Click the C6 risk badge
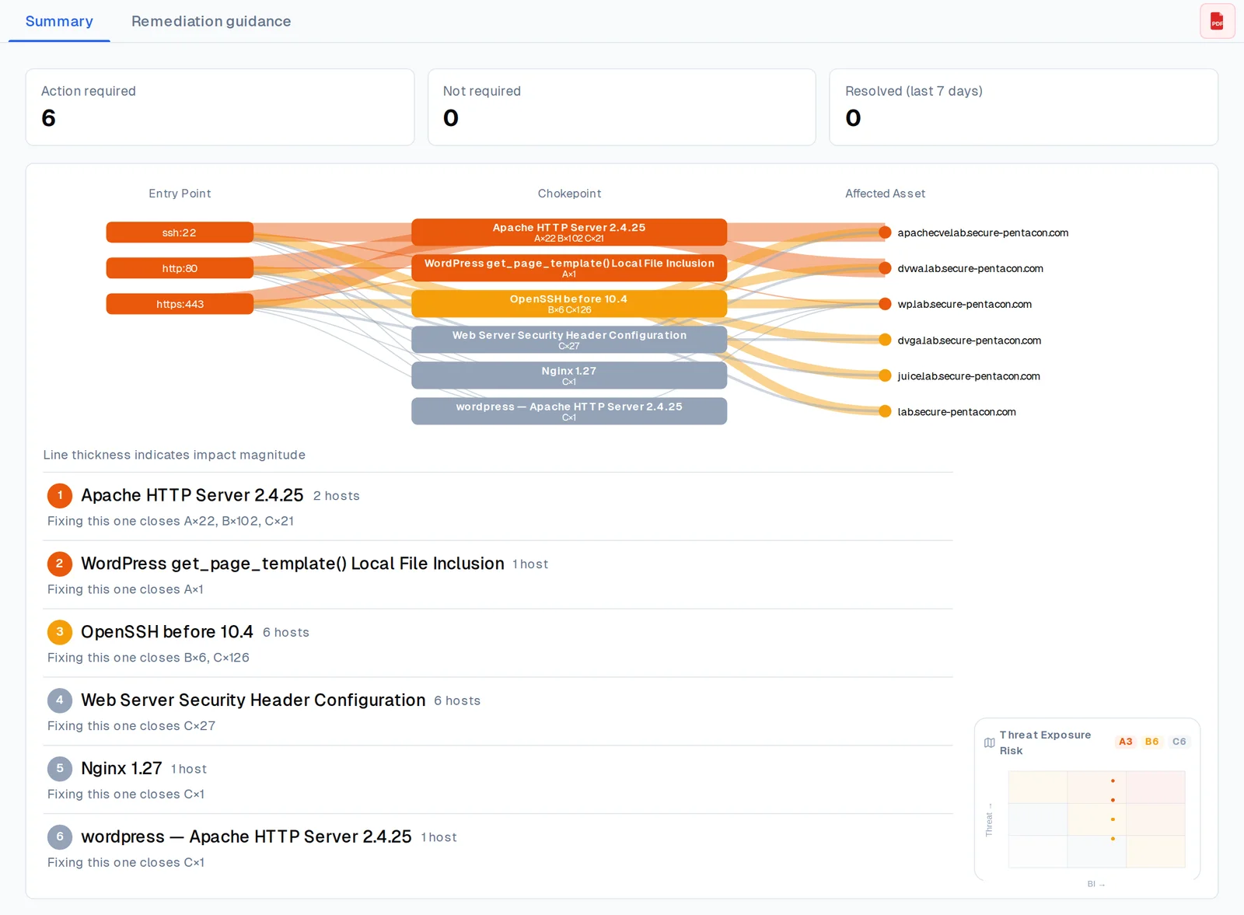This screenshot has width=1244, height=915. coord(1179,742)
